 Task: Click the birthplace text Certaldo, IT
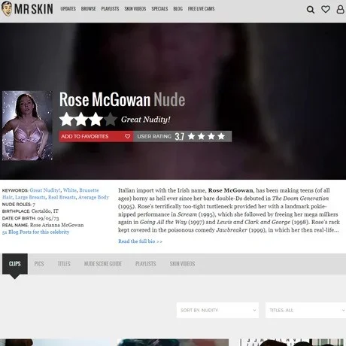(45, 211)
